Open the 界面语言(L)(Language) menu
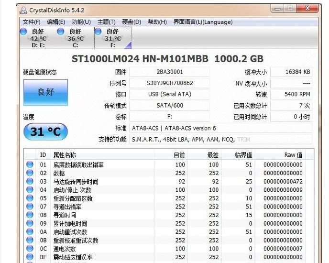This screenshot has height=263, width=329. pyautogui.click(x=203, y=22)
